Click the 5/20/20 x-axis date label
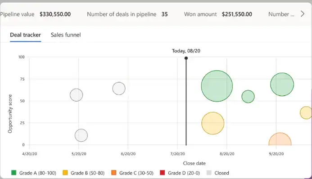The height and width of the screenshot is (179, 312). [79, 154]
